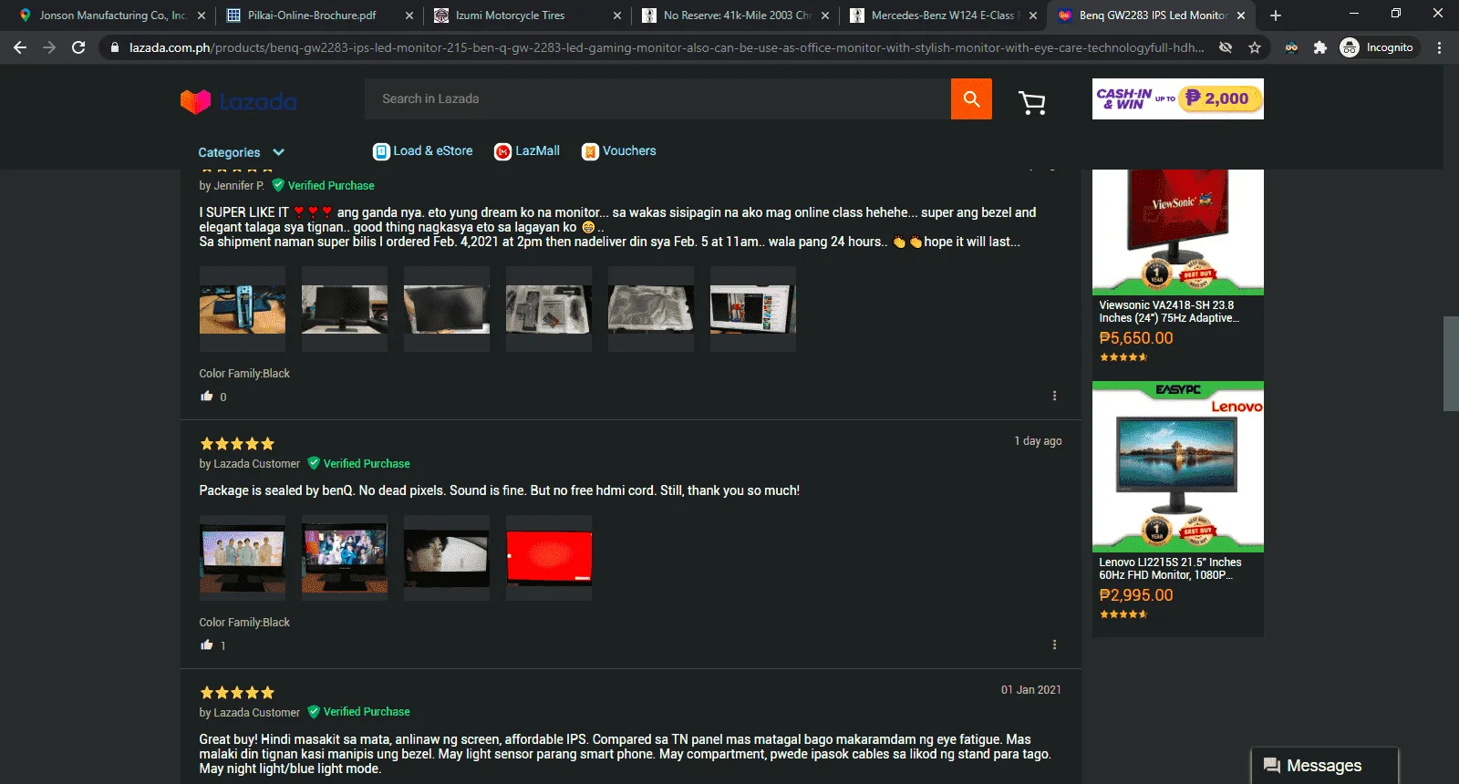Like the 'Package is sealed' review thumbs up
Screen dimensions: 1459x784
click(x=207, y=645)
